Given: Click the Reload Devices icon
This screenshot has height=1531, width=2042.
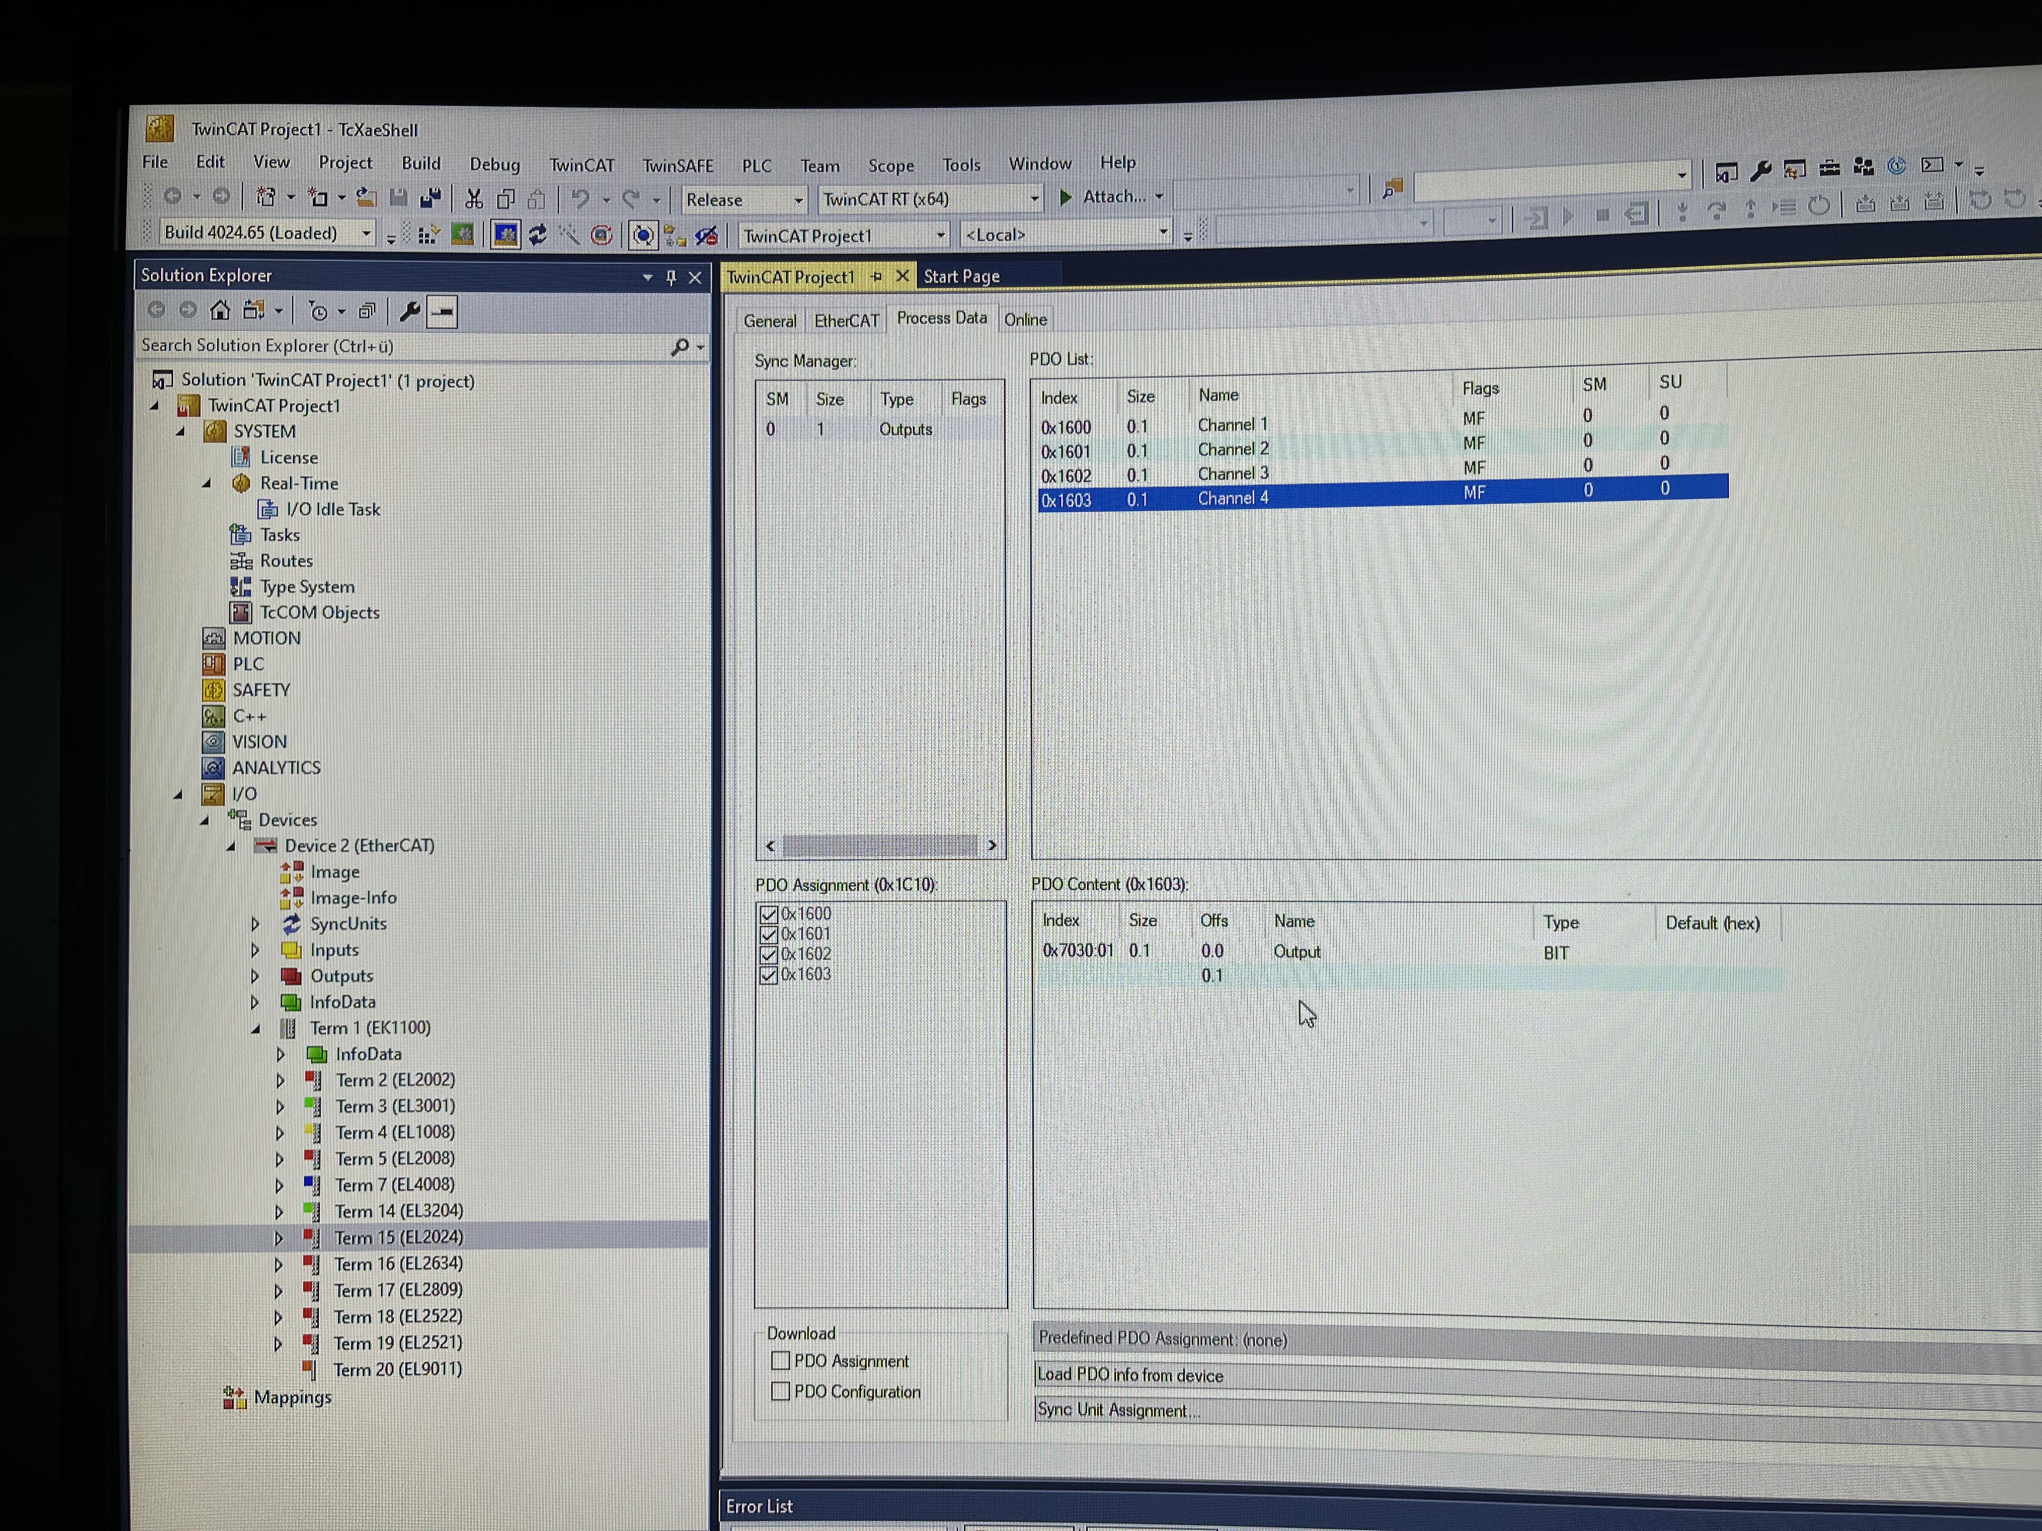Looking at the screenshot, I should 537,235.
